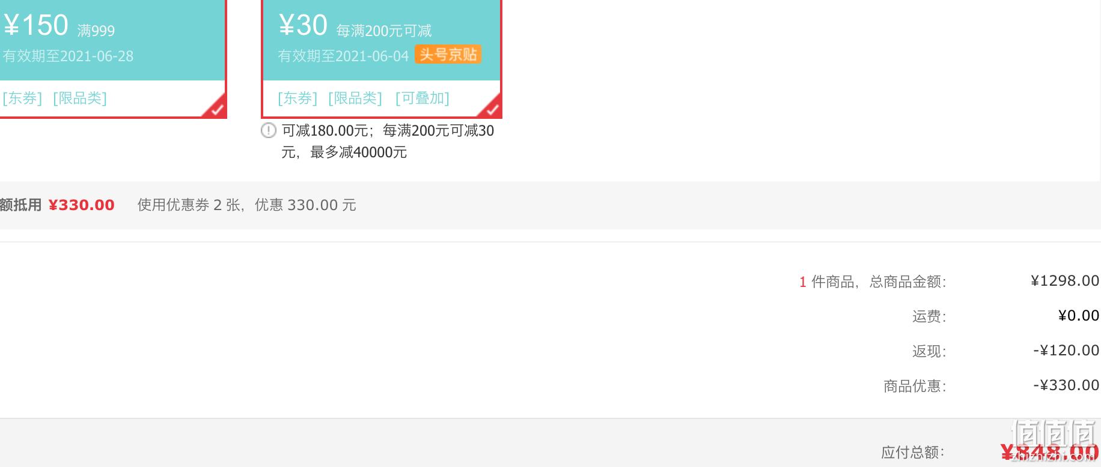Click the [可叠加] tag on ¥30 coupon
The height and width of the screenshot is (467, 1101).
[x=422, y=98]
